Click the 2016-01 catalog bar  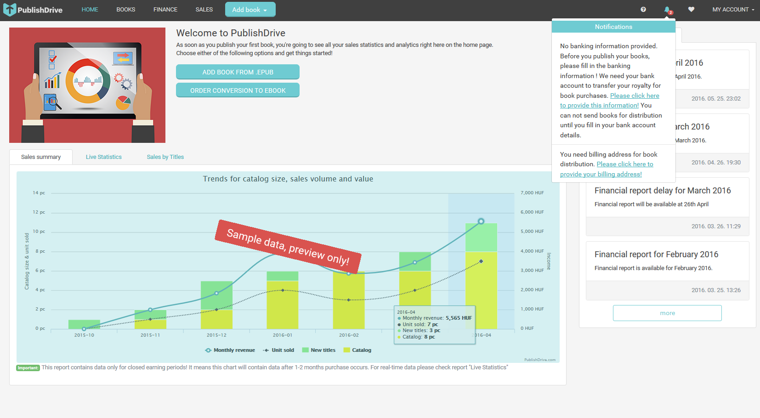(x=283, y=305)
